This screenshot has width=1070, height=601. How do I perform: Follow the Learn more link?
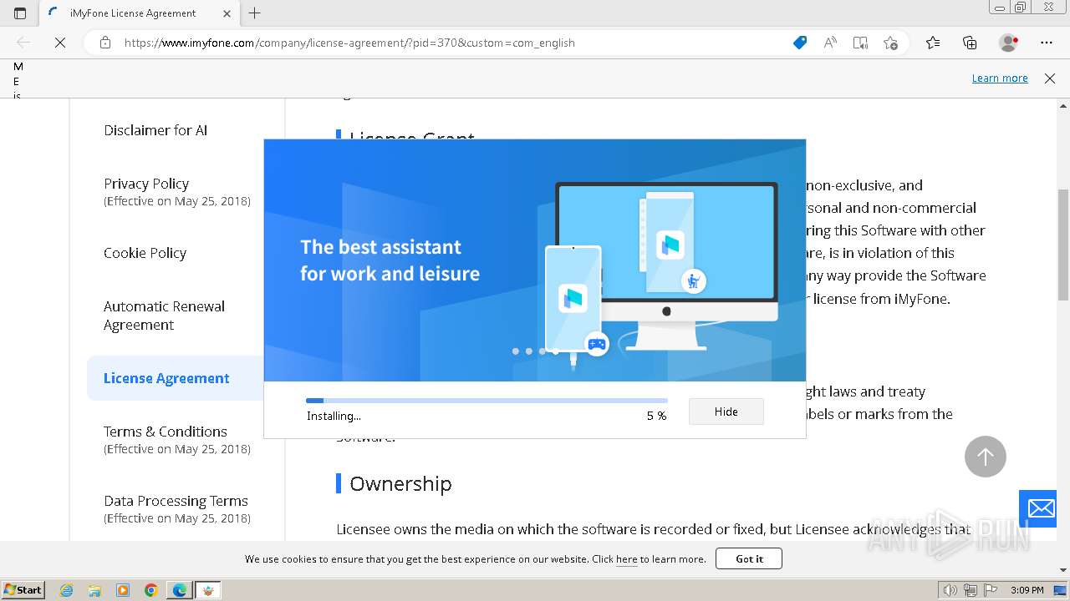(1000, 78)
